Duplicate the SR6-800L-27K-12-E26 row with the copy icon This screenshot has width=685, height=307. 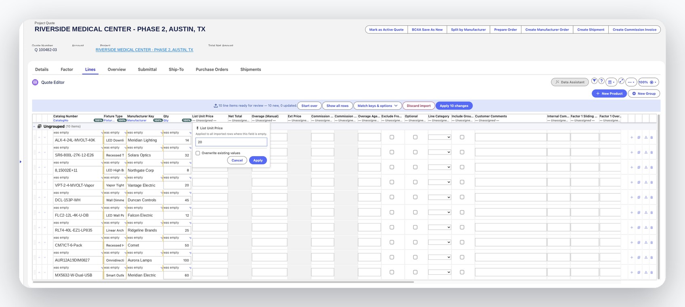tap(639, 152)
